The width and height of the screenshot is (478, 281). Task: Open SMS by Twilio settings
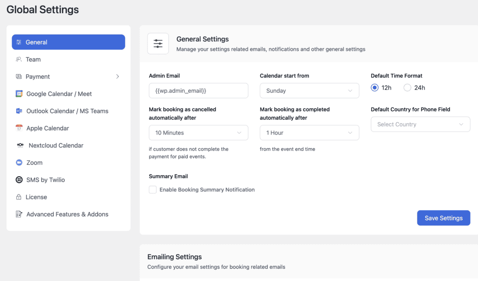68,179
